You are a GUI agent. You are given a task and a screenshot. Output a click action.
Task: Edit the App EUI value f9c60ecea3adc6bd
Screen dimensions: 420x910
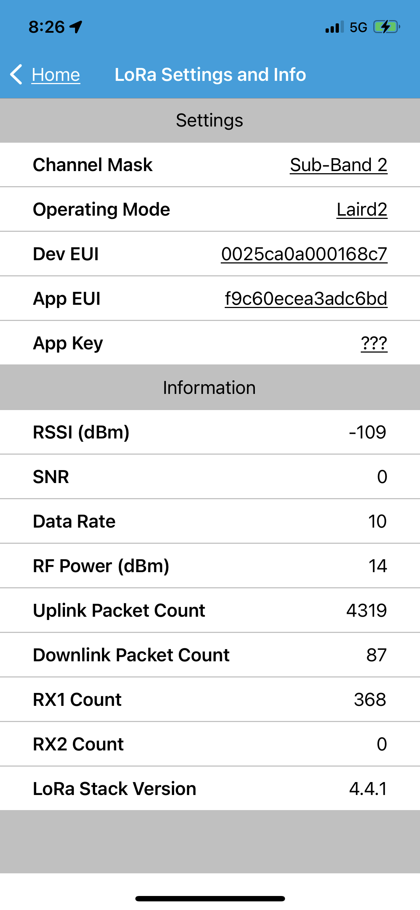(x=305, y=299)
